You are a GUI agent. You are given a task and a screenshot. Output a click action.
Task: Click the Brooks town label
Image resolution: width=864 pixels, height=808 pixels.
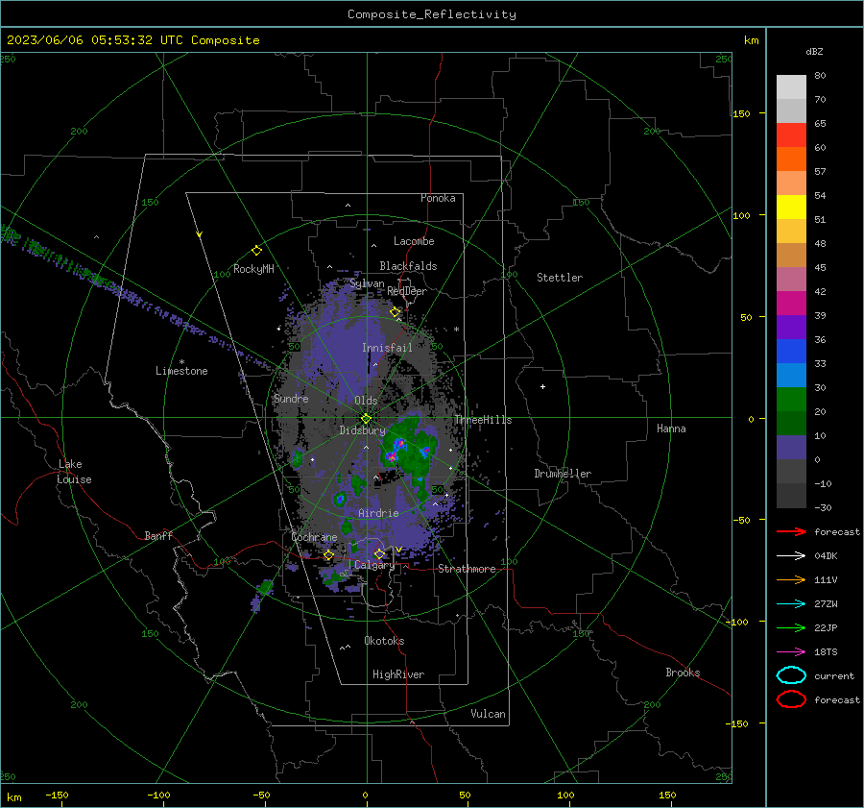(683, 673)
